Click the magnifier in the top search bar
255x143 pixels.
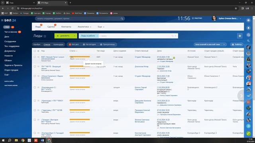coord(122,19)
